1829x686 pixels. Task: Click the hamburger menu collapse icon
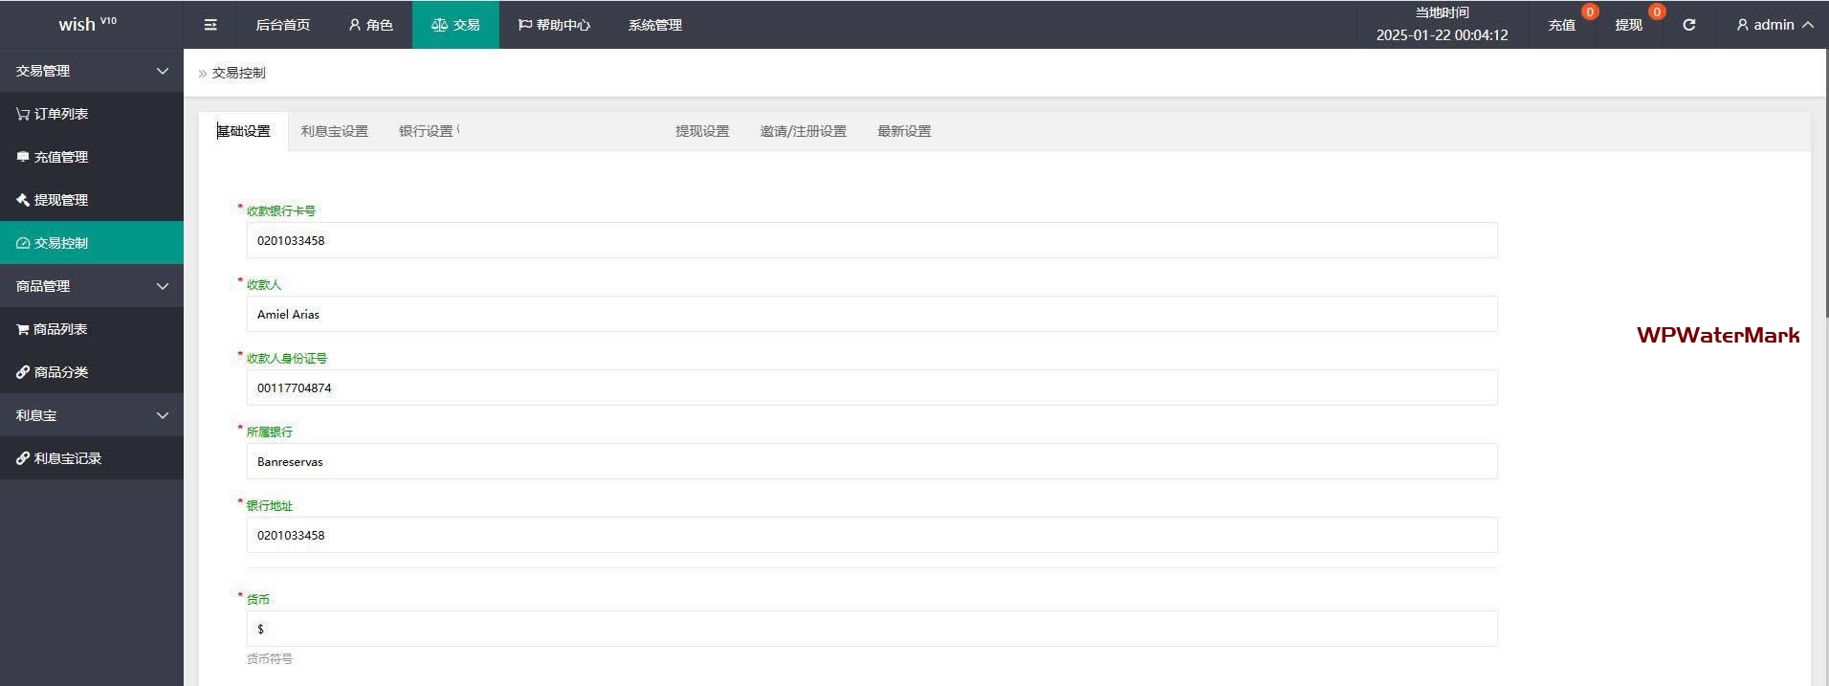pos(210,25)
